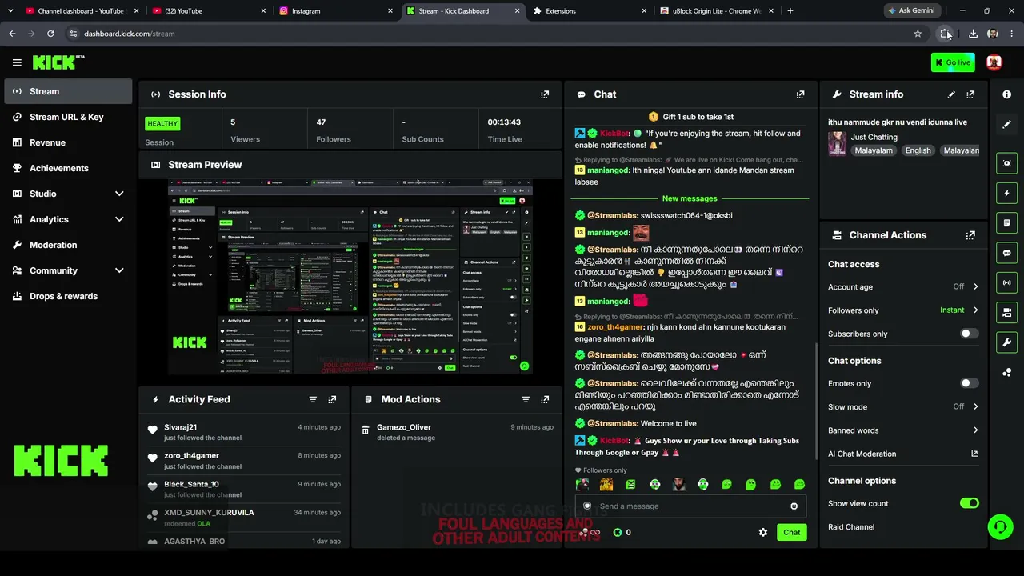This screenshot has height=576, width=1024.
Task: Toggle the document widget in right sidebar
Action: coord(1007,223)
